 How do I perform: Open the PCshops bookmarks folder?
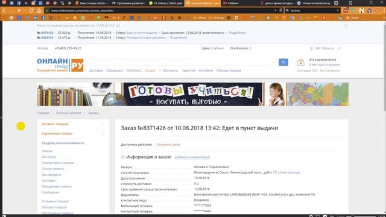216,17
